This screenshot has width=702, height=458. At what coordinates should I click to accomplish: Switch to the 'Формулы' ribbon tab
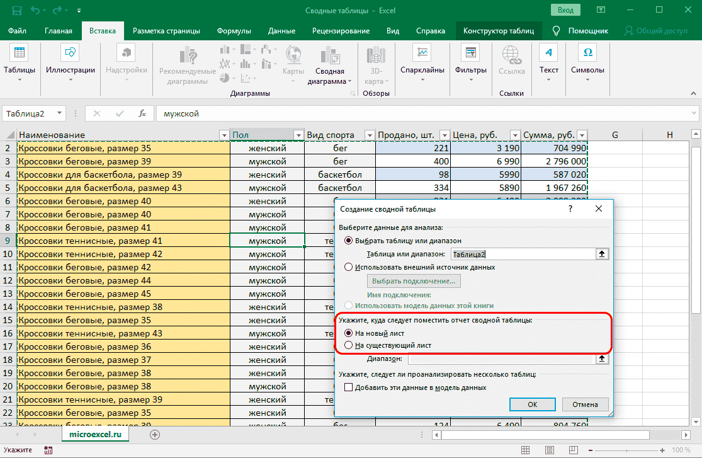point(234,31)
